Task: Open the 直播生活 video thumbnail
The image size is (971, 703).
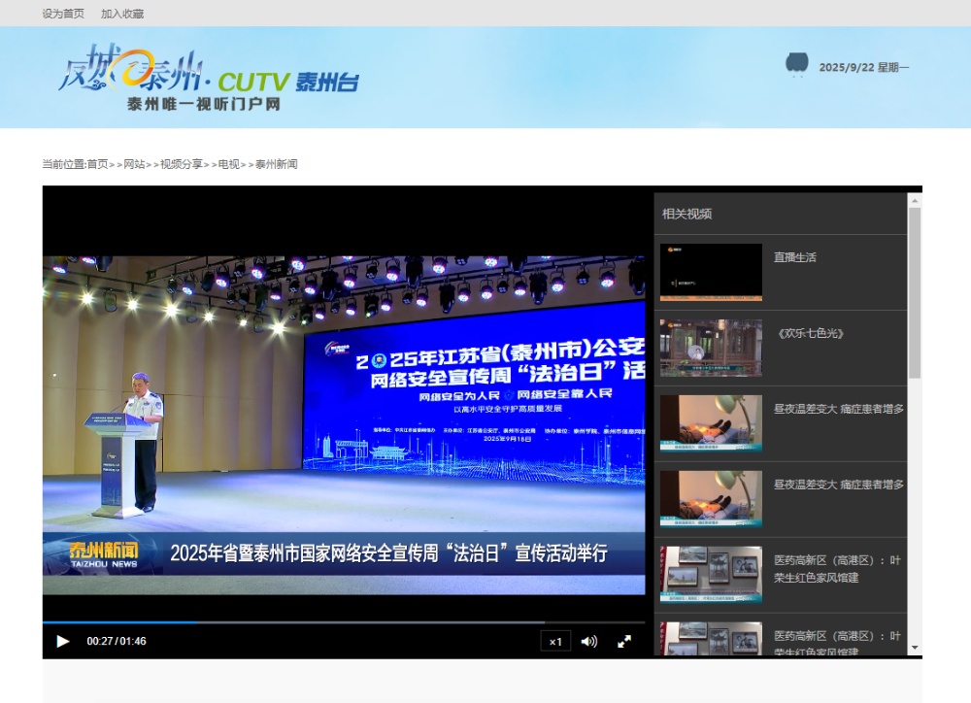Action: click(x=711, y=272)
